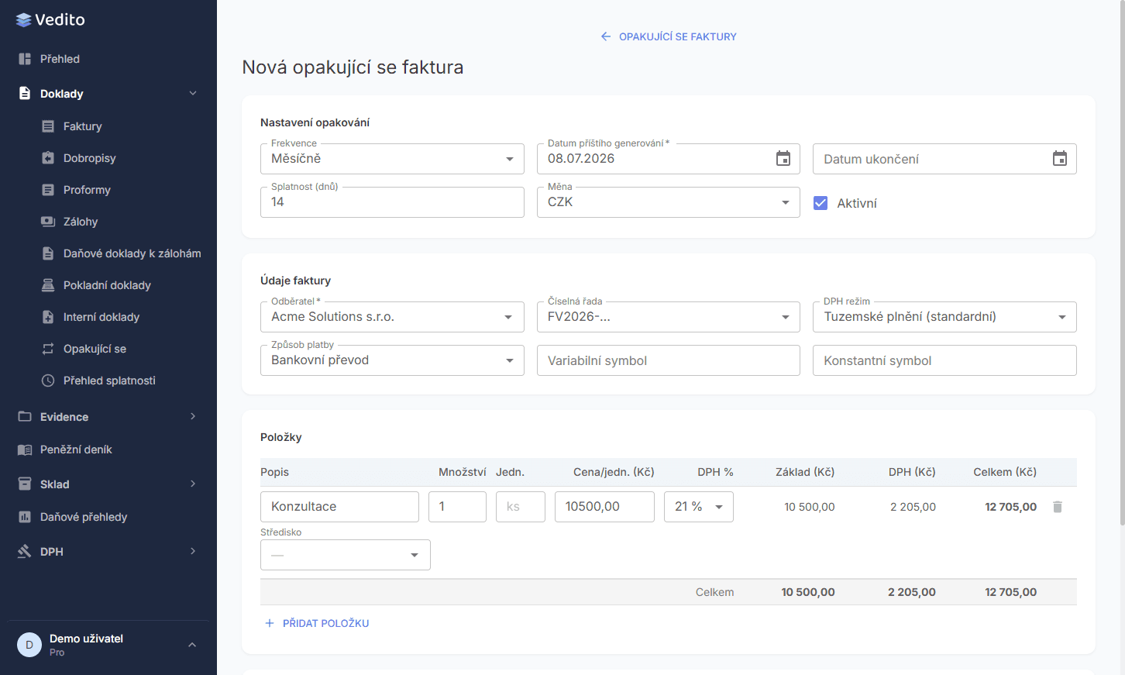Image resolution: width=1125 pixels, height=675 pixels.
Task: Open calendar for Datum příštího generování
Action: point(783,159)
